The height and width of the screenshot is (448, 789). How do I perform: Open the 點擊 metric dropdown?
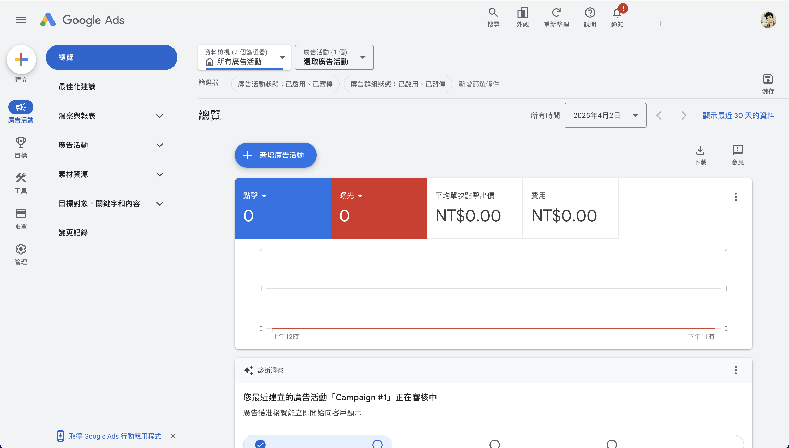[255, 196]
